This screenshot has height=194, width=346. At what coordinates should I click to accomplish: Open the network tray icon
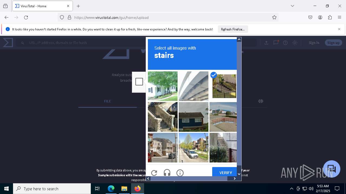coord(305,189)
